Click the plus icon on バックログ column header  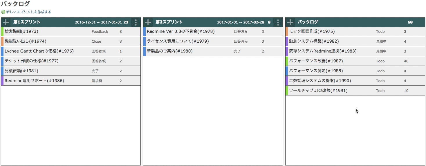click(290, 22)
